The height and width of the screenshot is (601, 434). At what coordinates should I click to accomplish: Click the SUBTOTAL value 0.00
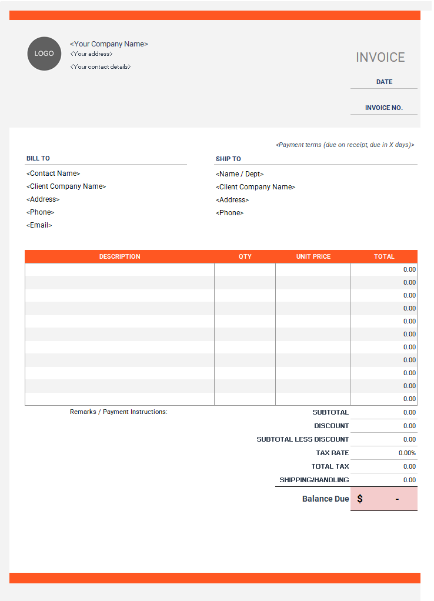click(384, 412)
